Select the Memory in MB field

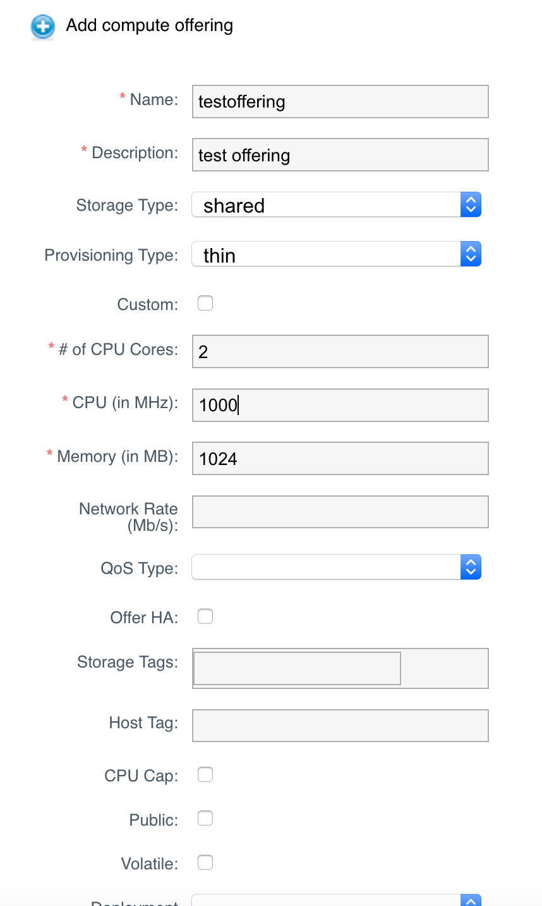pyautogui.click(x=340, y=458)
